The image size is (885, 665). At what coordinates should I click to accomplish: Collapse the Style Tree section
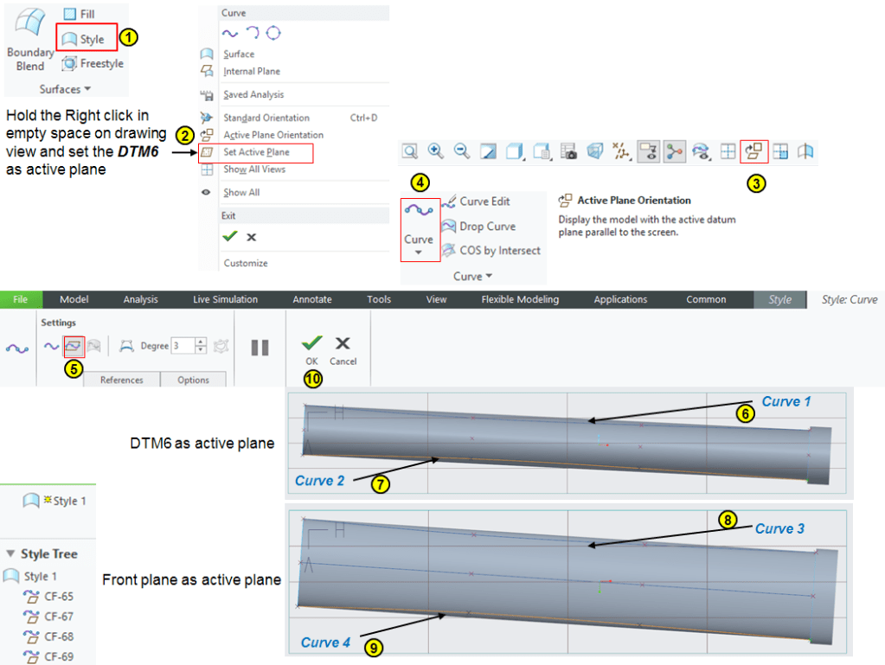pyautogui.click(x=10, y=554)
